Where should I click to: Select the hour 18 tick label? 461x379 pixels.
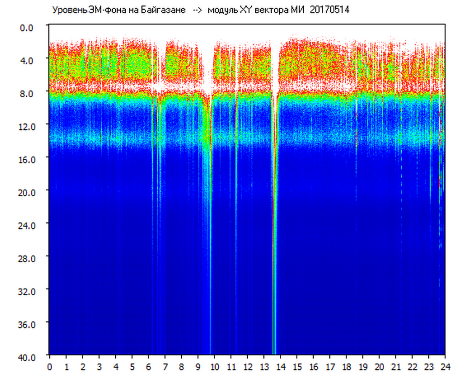tap(346, 367)
